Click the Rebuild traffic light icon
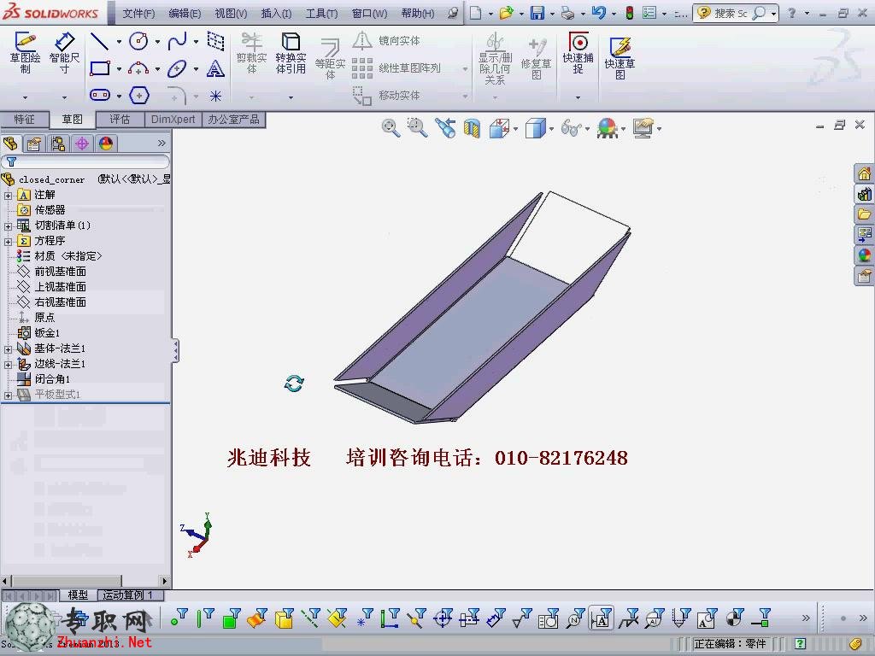 pyautogui.click(x=630, y=13)
